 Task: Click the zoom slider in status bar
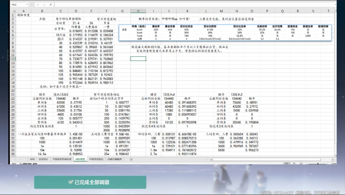tap(318, 164)
